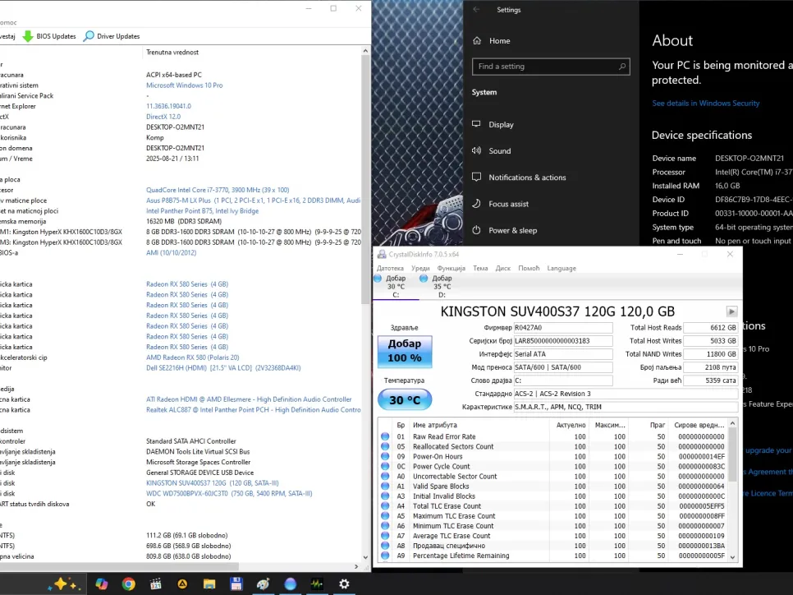The height and width of the screenshot is (595, 793).
Task: Open the Функција menu in CrystalDiskInfo
Action: click(x=452, y=268)
